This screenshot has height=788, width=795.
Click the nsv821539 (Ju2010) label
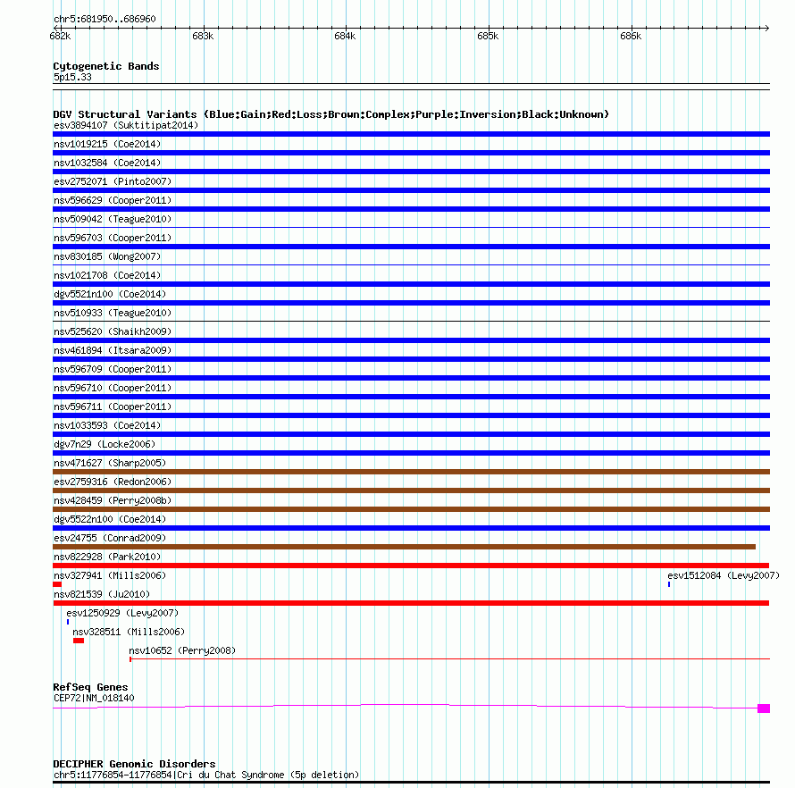click(x=102, y=594)
